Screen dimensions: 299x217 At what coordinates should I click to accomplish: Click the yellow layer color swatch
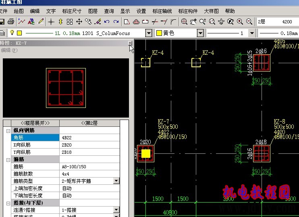(x=19, y=33)
